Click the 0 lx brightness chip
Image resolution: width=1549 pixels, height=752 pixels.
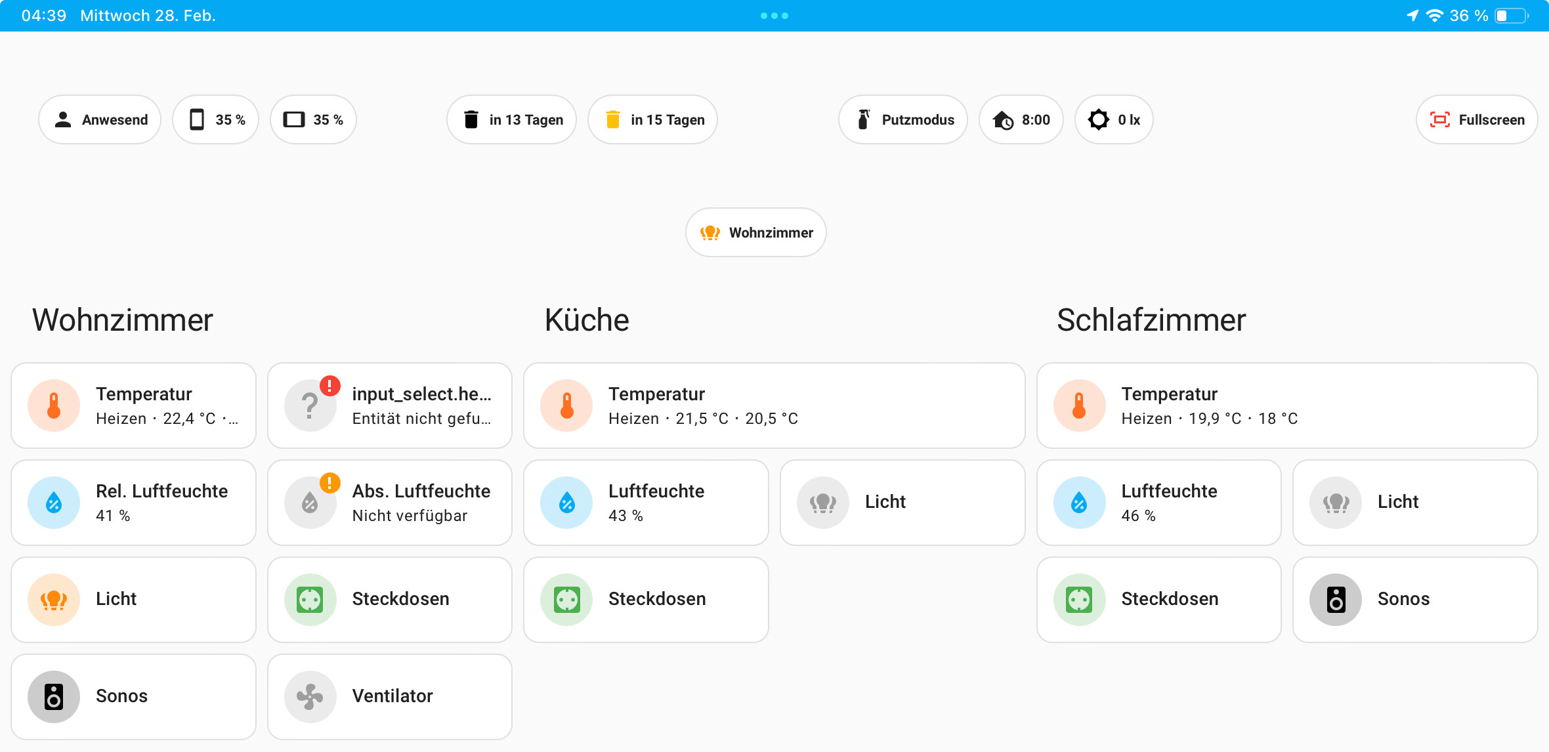click(x=1114, y=119)
